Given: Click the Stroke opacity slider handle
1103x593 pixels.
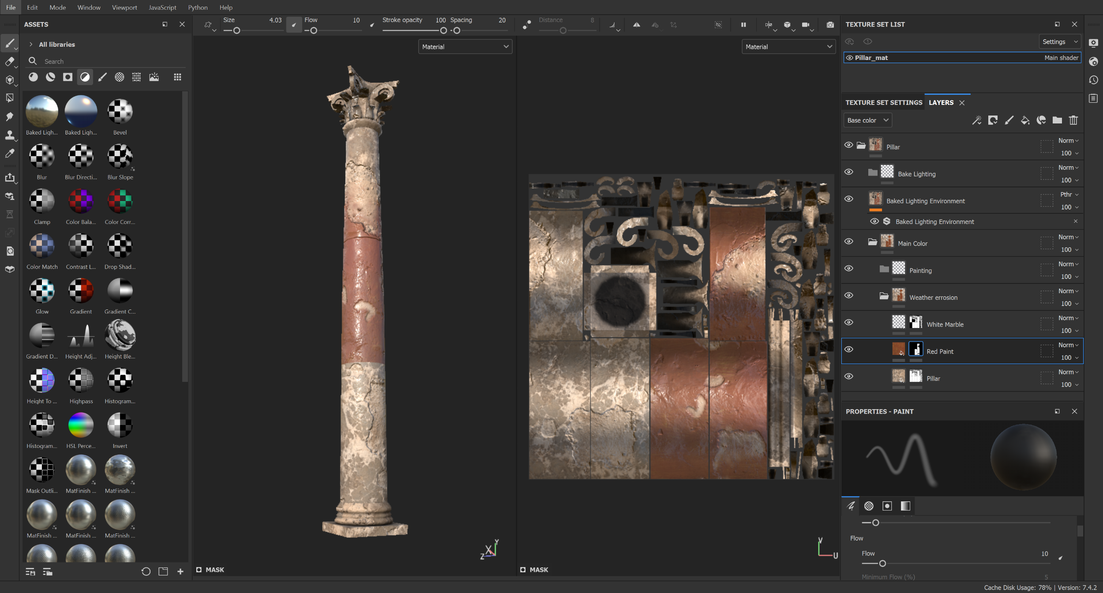Looking at the screenshot, I should click(443, 31).
